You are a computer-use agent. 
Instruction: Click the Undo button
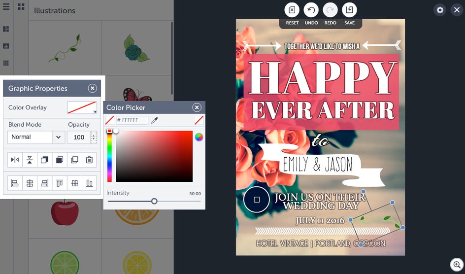point(311,10)
